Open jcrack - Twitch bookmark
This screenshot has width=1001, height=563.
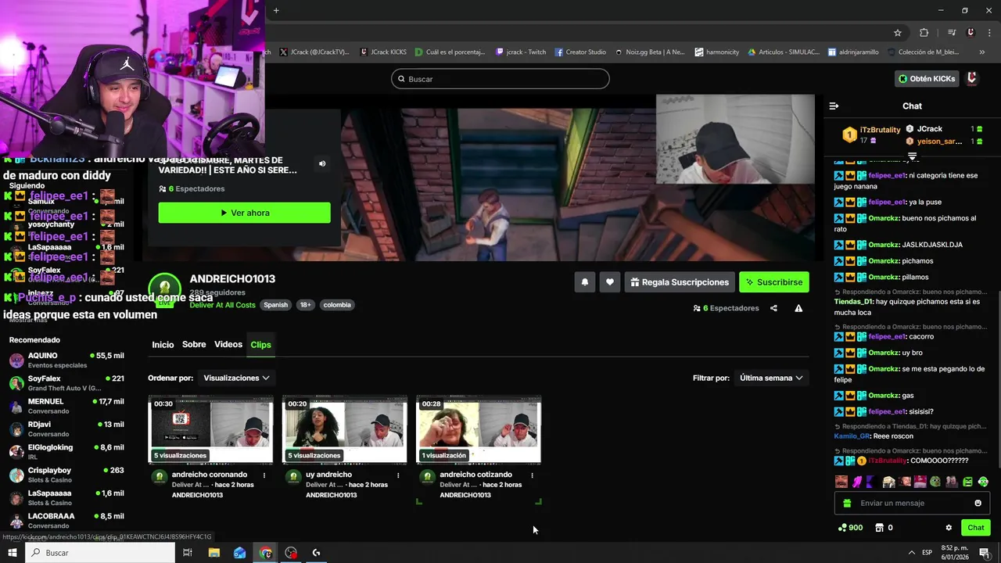pyautogui.click(x=521, y=52)
